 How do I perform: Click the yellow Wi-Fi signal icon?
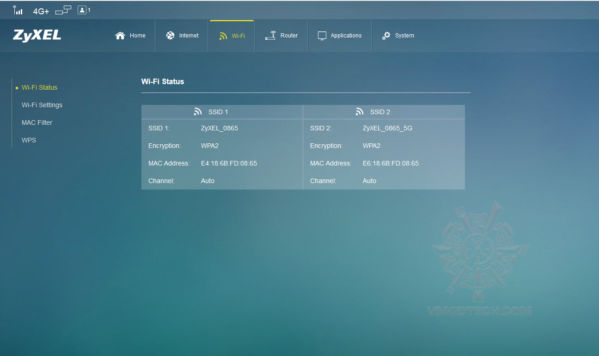pyautogui.click(x=223, y=36)
